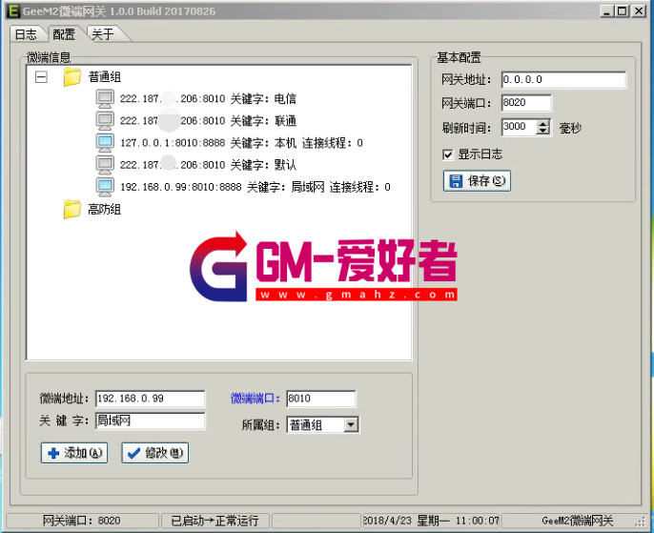
Task: Minimize the GeeM2 window
Action: [x=607, y=10]
